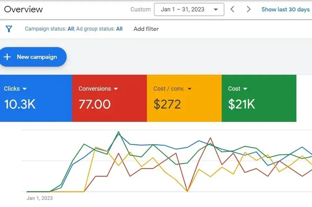Expand the Clicks metric dropdown

25,89
